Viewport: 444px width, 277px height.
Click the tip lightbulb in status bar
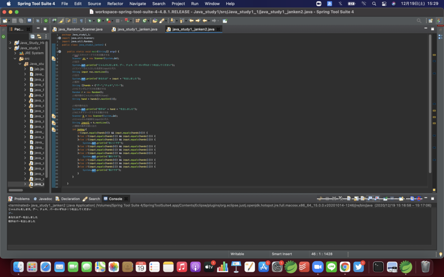[440, 254]
